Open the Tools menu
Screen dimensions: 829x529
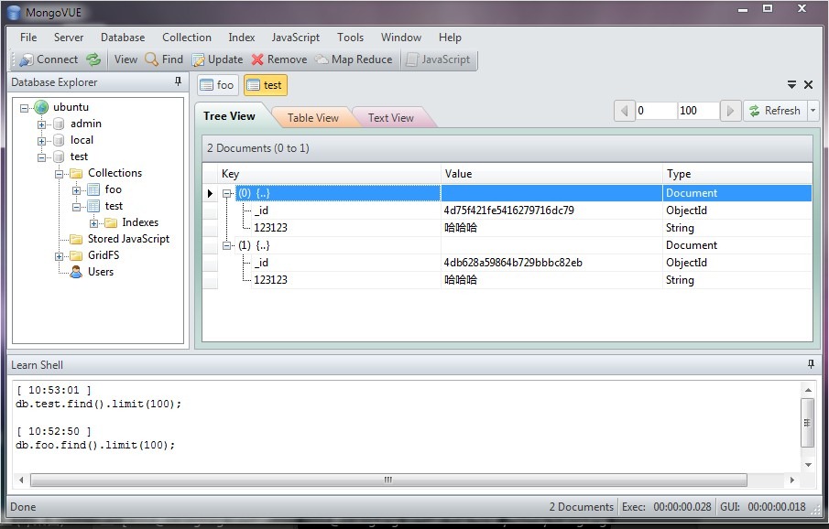(351, 38)
